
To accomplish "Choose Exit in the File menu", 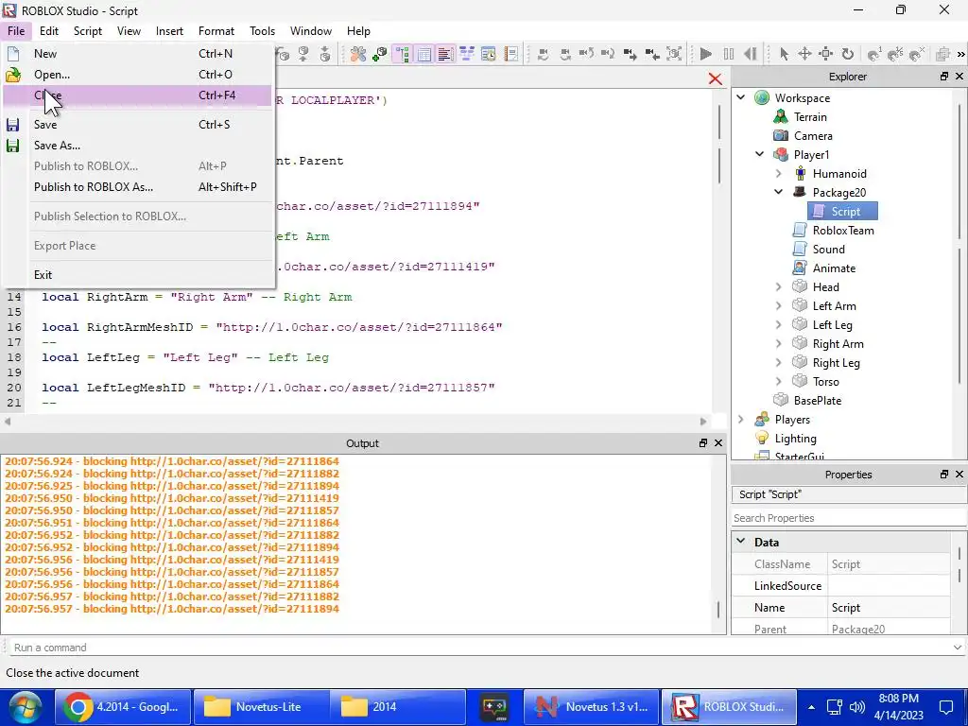I will [x=137, y=275].
